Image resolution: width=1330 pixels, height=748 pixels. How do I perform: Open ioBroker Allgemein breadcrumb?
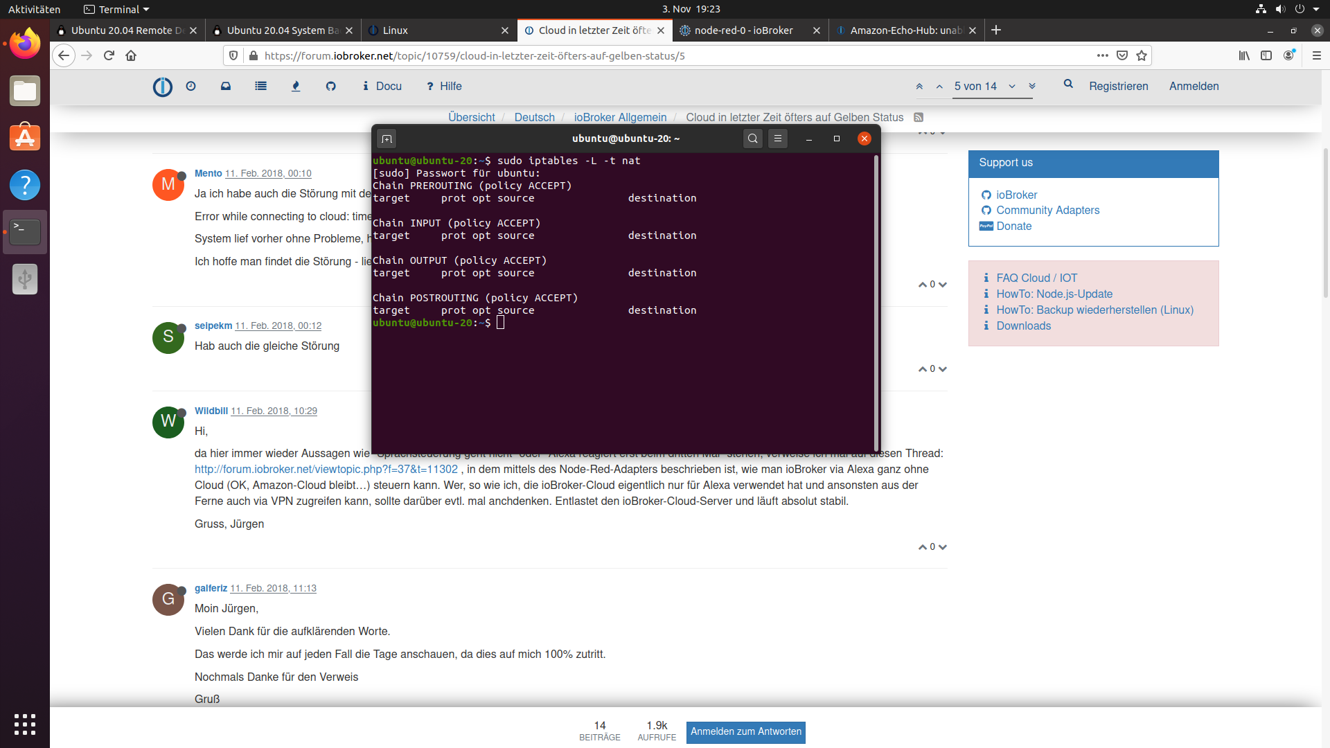coord(620,117)
